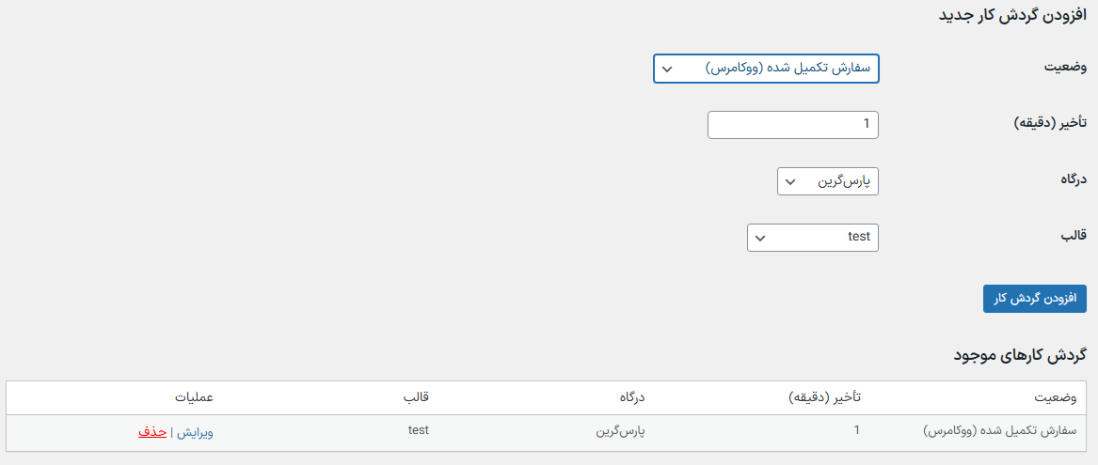
Task: Open the dropdown showing سفارش تکمیل شده (ووکامرس)
Action: coord(766,70)
